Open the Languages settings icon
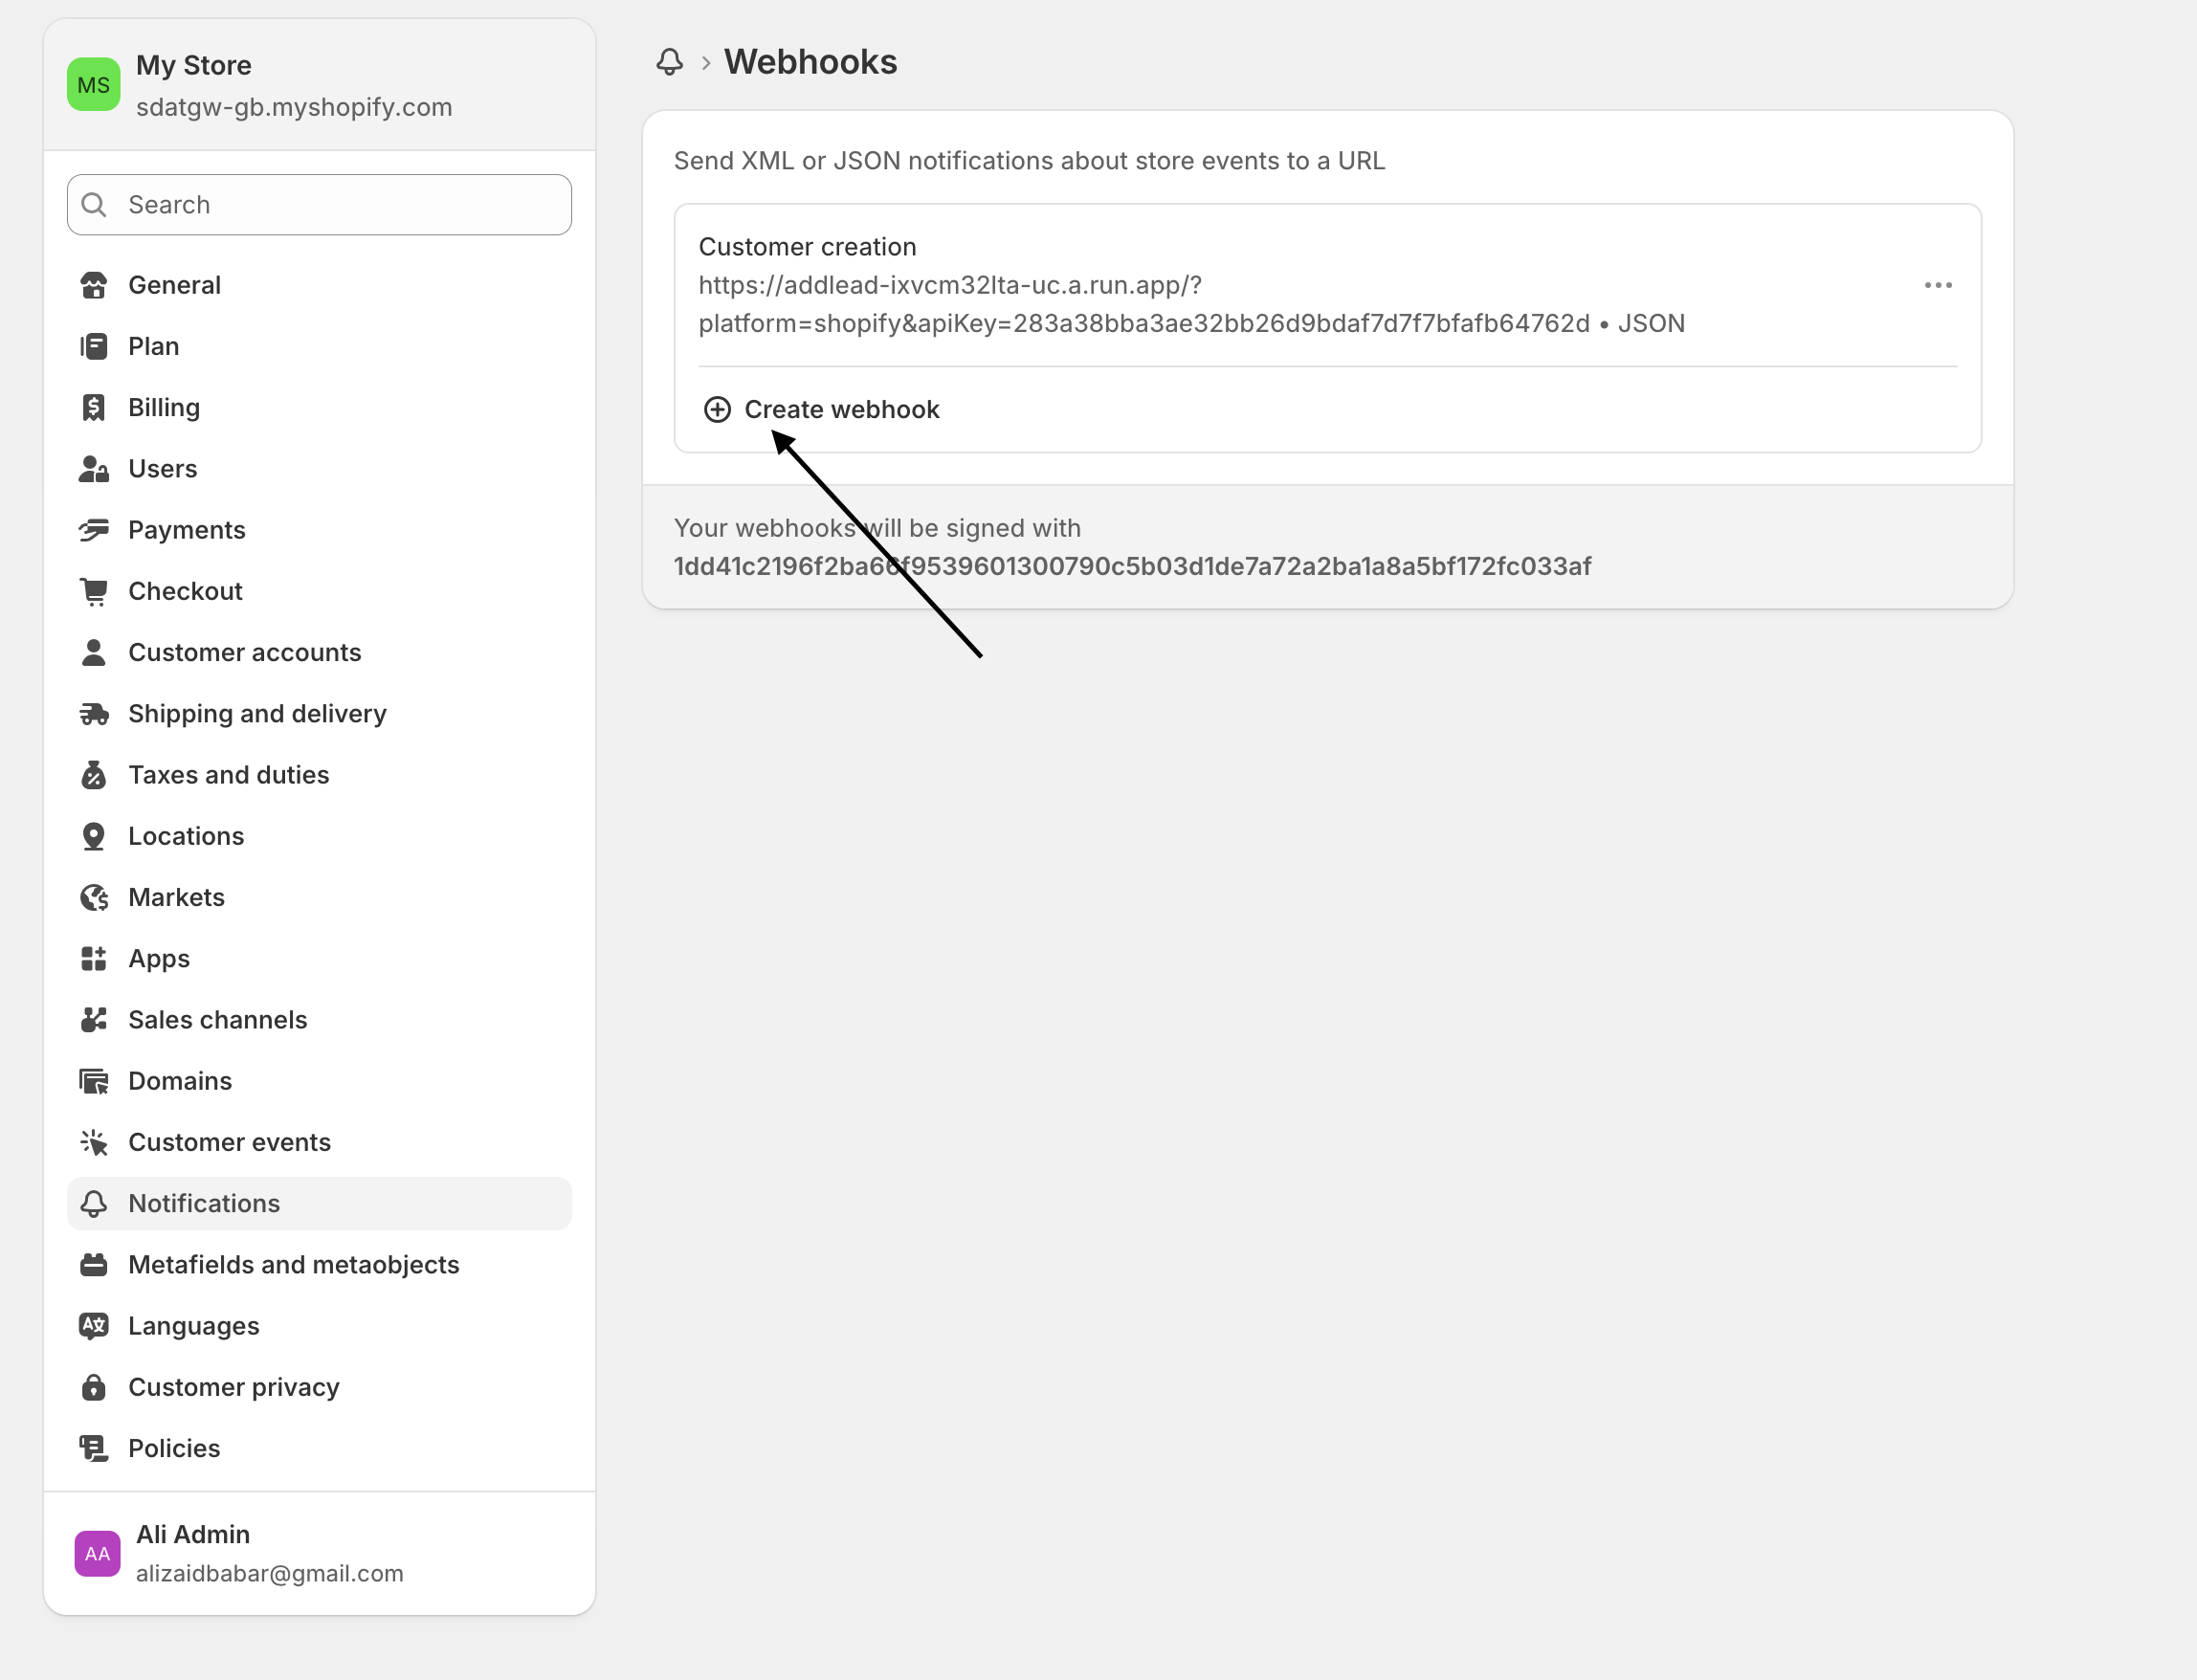Viewport: 2197px width, 1680px height. (94, 1326)
